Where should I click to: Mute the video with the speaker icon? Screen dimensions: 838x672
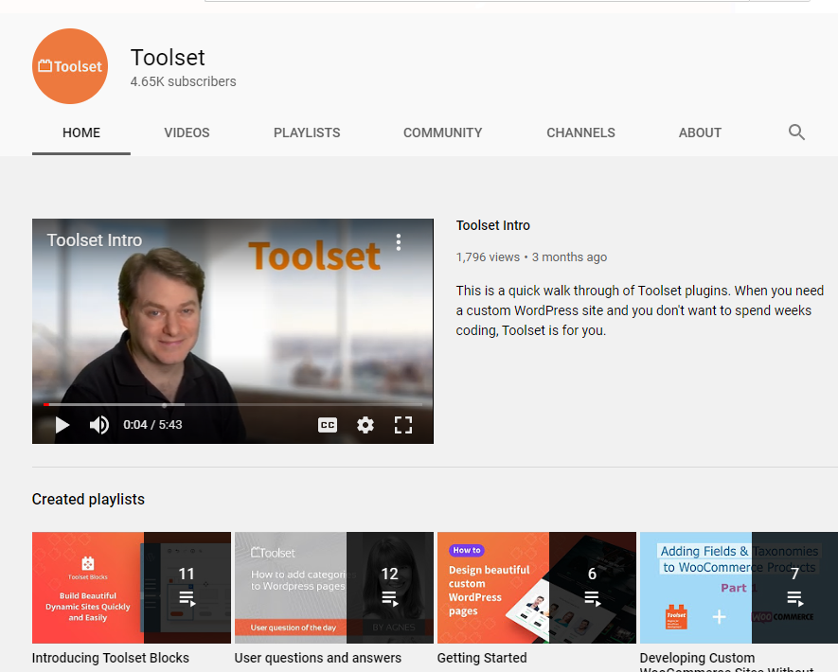coord(99,425)
